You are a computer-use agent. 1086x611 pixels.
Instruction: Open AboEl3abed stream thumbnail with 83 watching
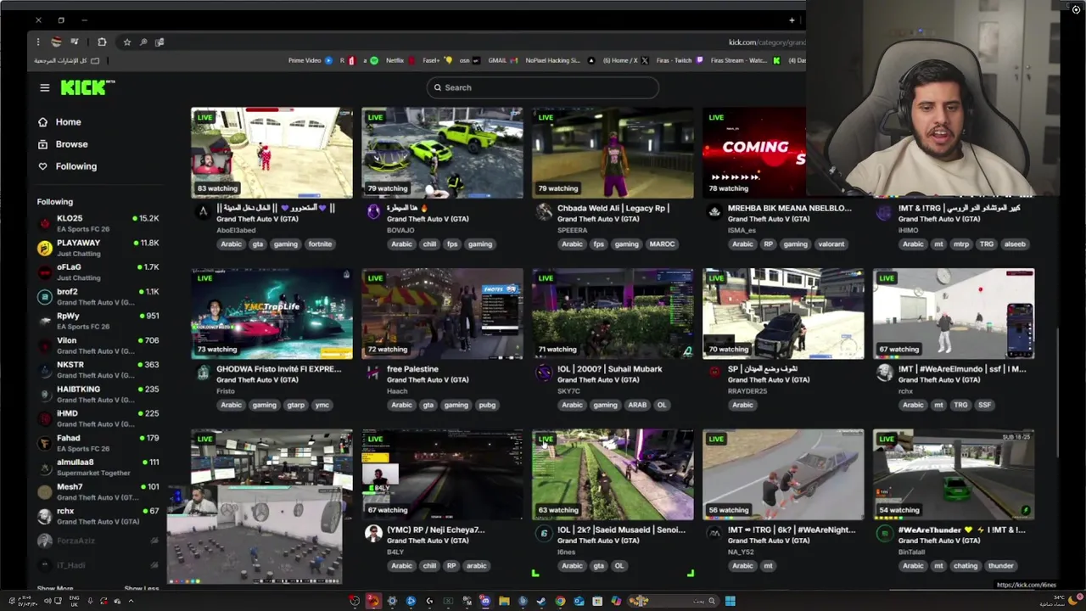tap(271, 153)
